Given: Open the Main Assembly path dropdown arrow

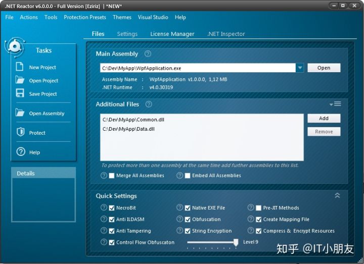Looking at the screenshot, I should (x=300, y=68).
